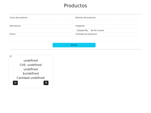This screenshot has width=151, height=113.
Task: Click the 'Clave del producto' label
Action: click(18, 18)
